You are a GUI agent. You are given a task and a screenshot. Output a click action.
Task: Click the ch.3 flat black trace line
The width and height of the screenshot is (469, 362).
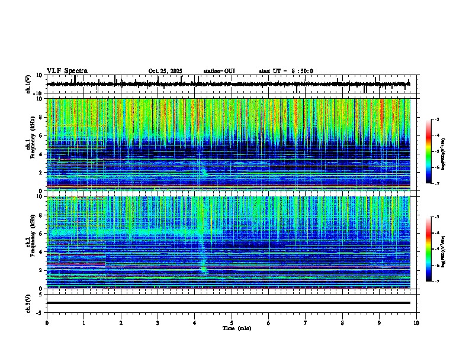[229, 303]
